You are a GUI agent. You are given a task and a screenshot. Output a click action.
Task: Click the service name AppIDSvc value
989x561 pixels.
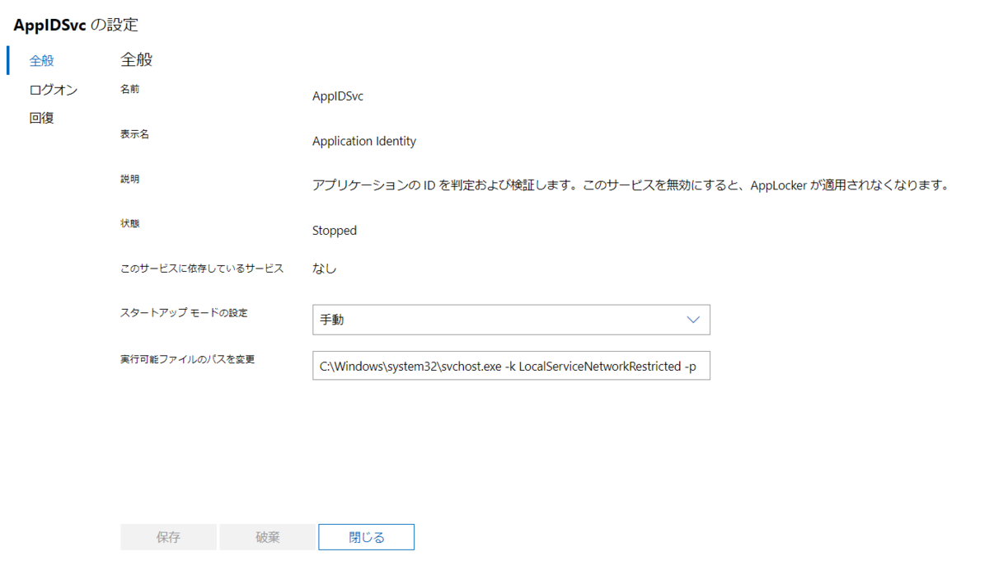coord(339,96)
